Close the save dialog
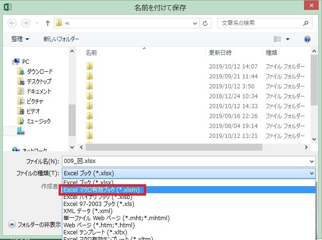Image resolution: width=322 pixels, height=240 pixels. (x=311, y=5)
